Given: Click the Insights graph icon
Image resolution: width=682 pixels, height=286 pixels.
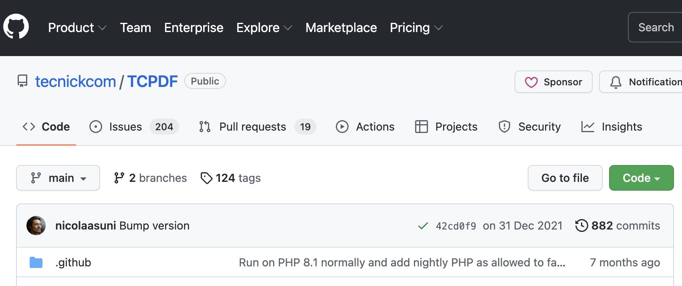Looking at the screenshot, I should [588, 127].
